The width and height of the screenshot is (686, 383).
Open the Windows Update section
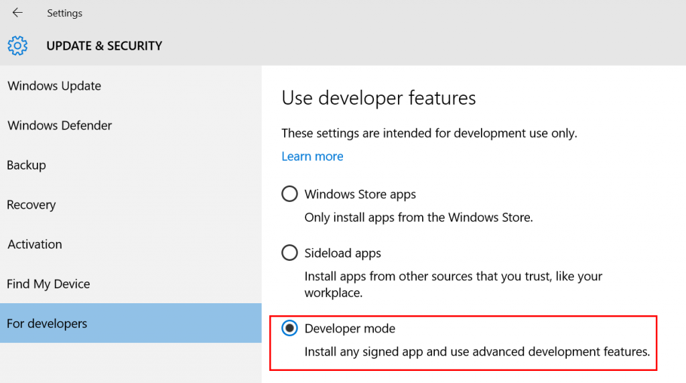[54, 86]
